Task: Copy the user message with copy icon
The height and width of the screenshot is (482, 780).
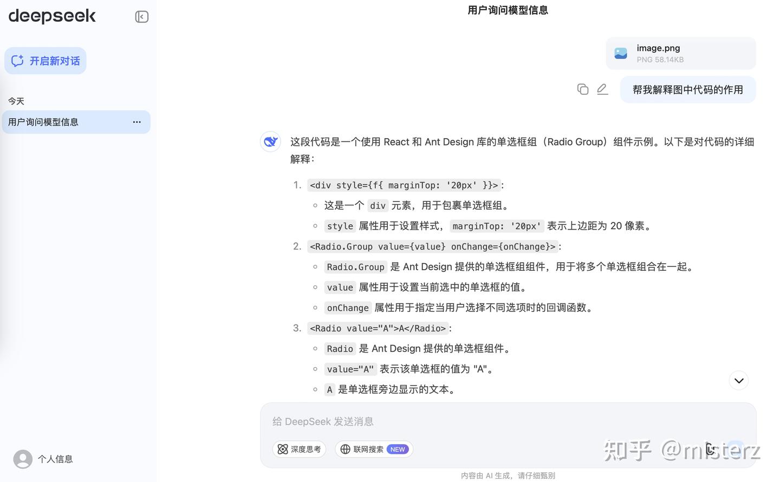Action: point(583,89)
